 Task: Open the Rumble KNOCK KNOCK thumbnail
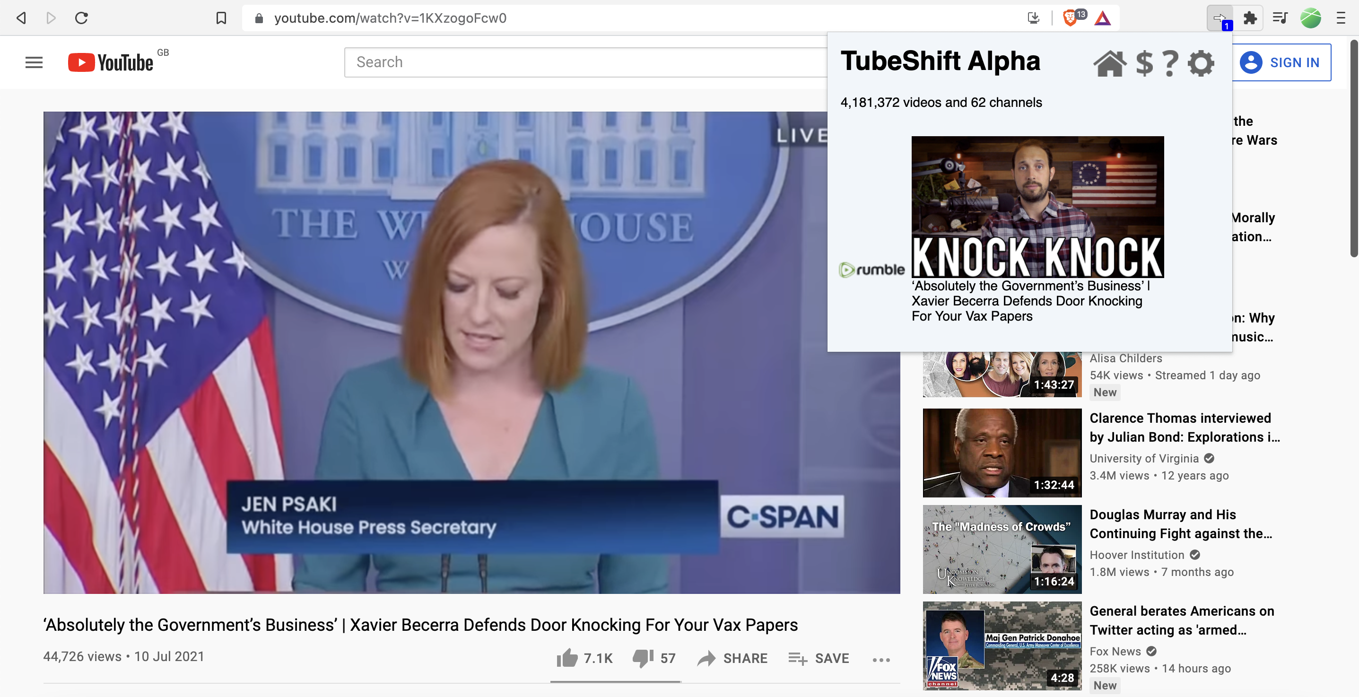[1038, 207]
